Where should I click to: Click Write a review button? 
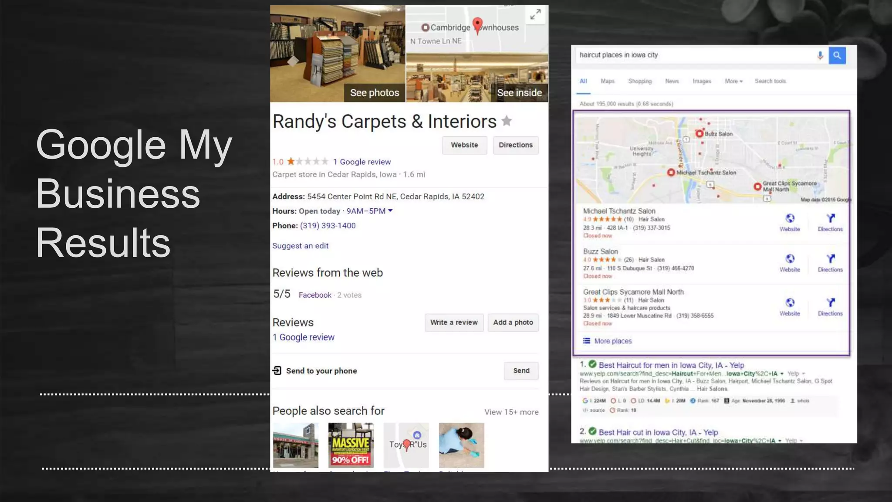tap(454, 322)
